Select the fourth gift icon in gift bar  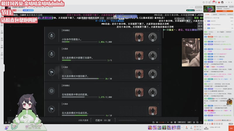coord(164,127)
